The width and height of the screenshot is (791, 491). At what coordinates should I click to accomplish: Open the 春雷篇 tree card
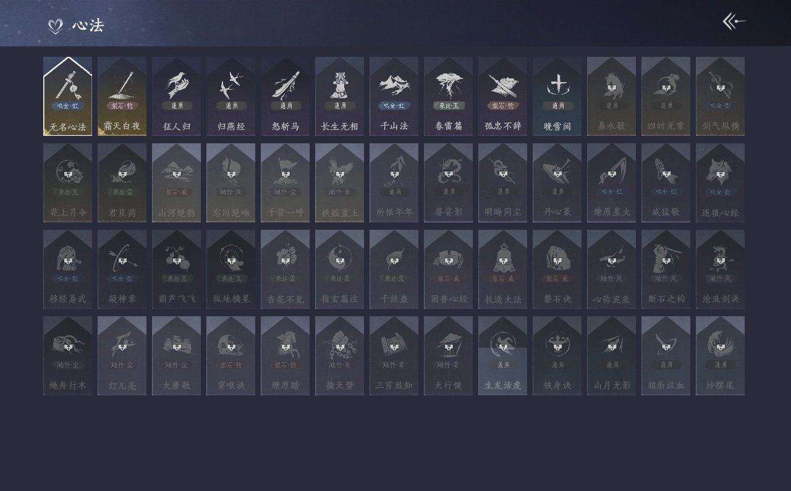tap(448, 96)
